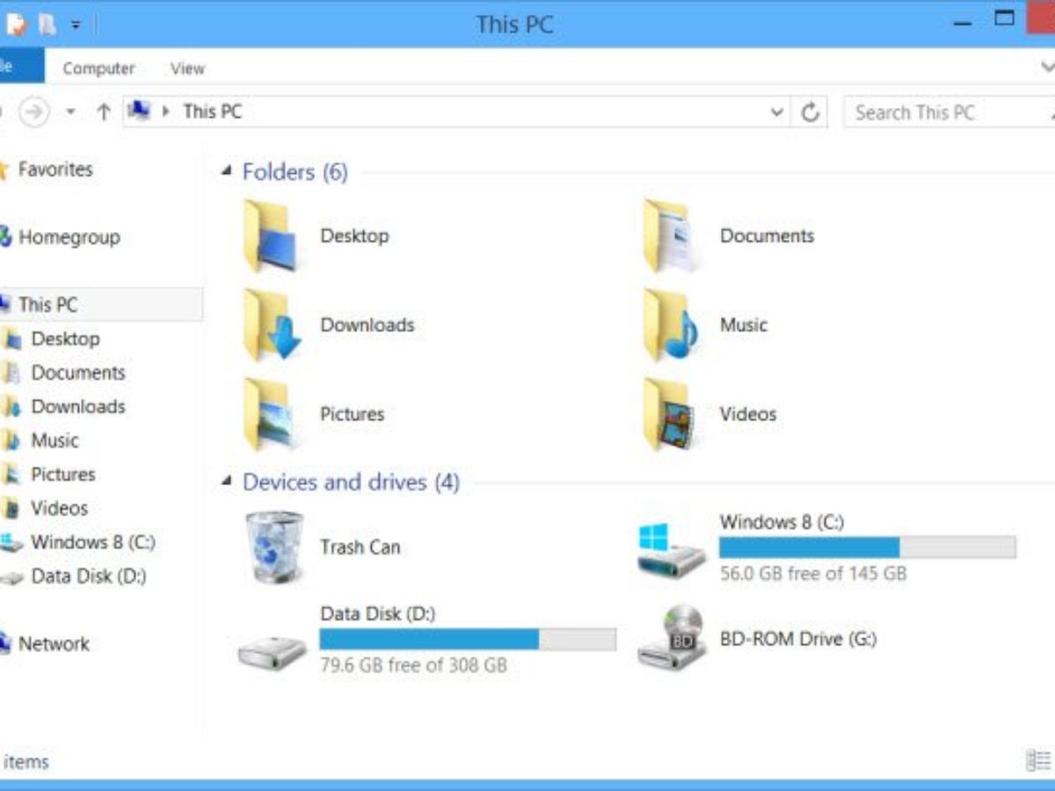Open the Desktop folder icon in main pane

pyautogui.click(x=272, y=236)
